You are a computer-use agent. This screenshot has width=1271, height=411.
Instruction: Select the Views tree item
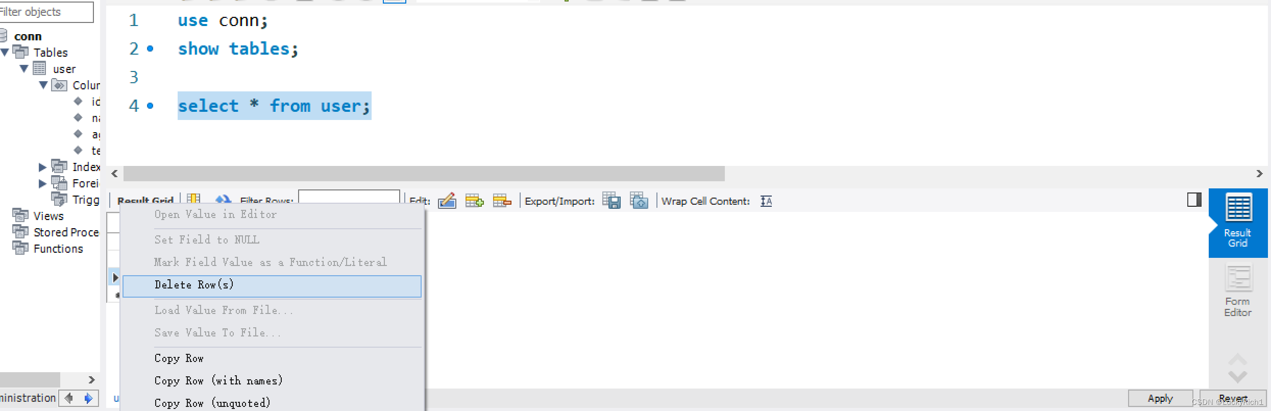pos(48,216)
